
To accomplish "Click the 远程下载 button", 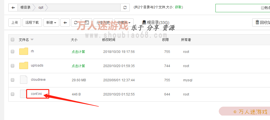I will (x=32, y=23).
